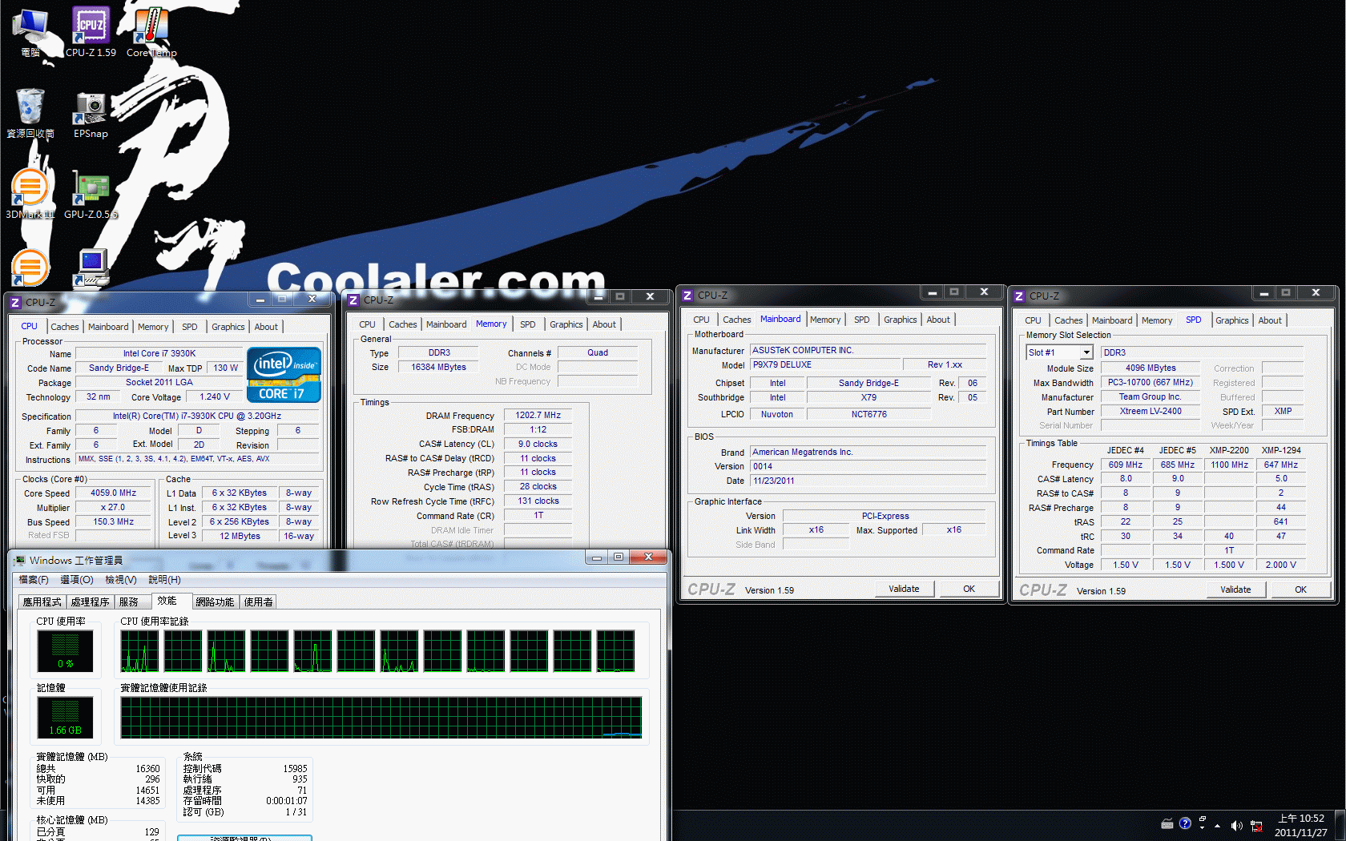1346x841 pixels.
Task: Open 使用者 tab in Task Manager
Action: [x=258, y=602]
